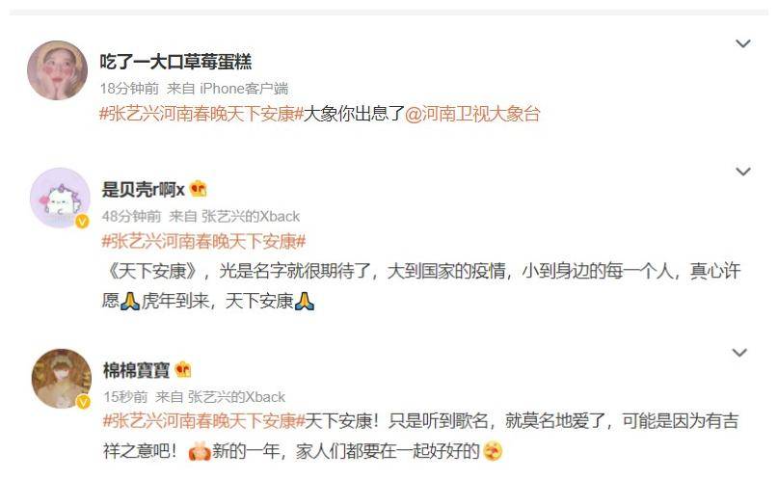Viewport: 778px width, 479px height.
Task: Open avatar of 是贝壳r啊x
Action: coord(60,198)
